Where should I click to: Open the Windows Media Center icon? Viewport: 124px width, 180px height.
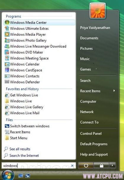7,22
